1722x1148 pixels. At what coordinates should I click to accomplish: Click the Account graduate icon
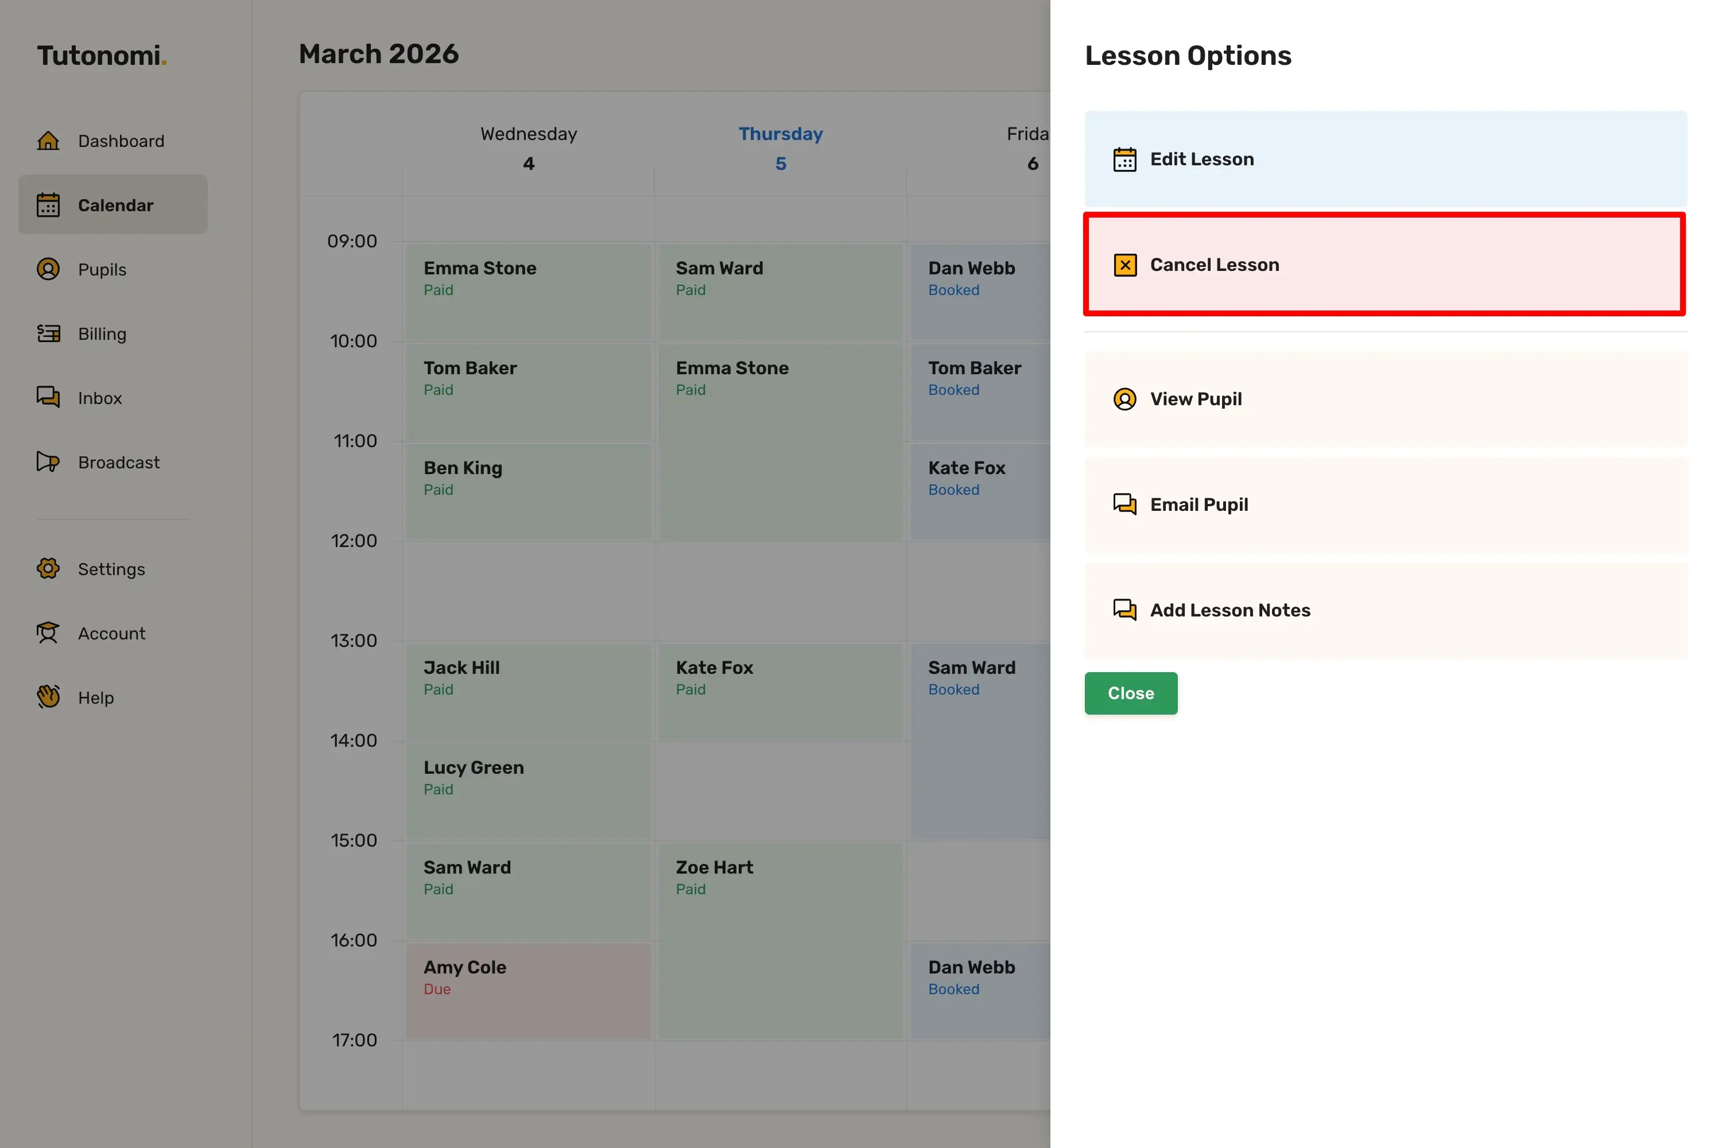coord(48,633)
